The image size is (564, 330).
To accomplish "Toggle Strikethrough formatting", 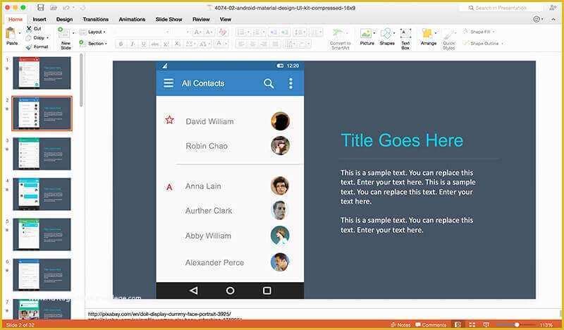I will (155, 44).
